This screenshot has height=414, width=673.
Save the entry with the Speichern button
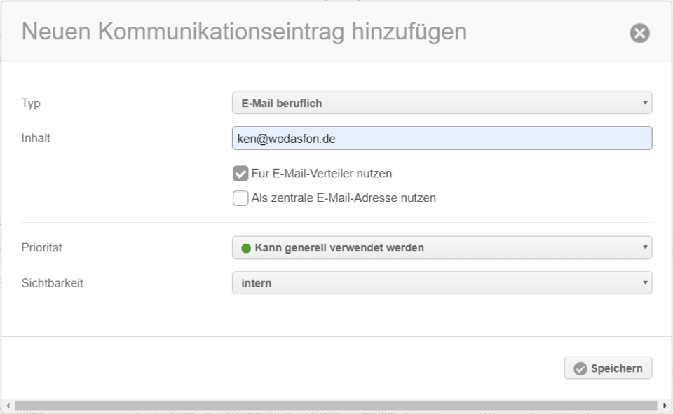coord(609,368)
